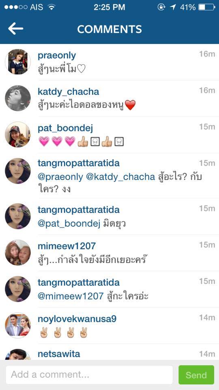
Task: Tap the @katdy_chacha mention link
Action: [x=120, y=177]
